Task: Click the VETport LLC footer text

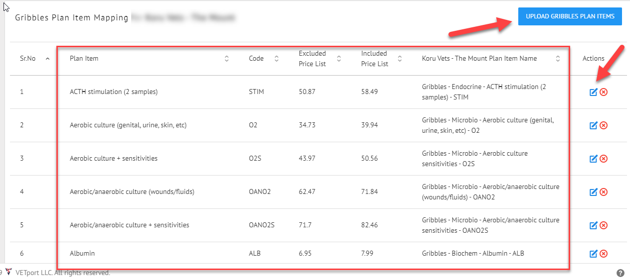Action: point(63,273)
